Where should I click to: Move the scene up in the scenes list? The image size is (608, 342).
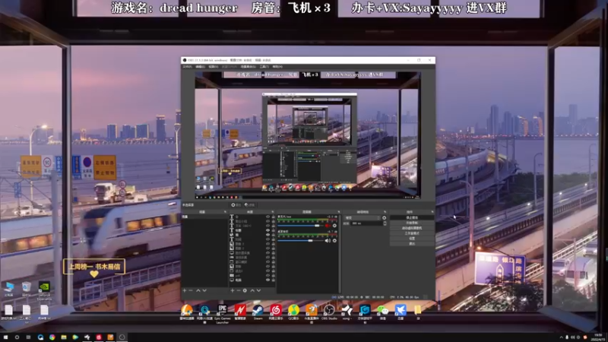click(198, 290)
